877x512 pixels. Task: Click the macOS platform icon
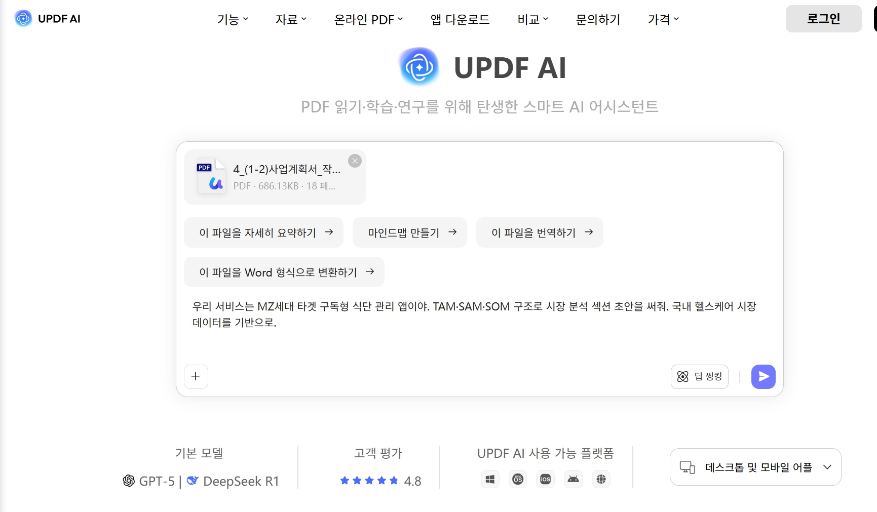coord(518,479)
